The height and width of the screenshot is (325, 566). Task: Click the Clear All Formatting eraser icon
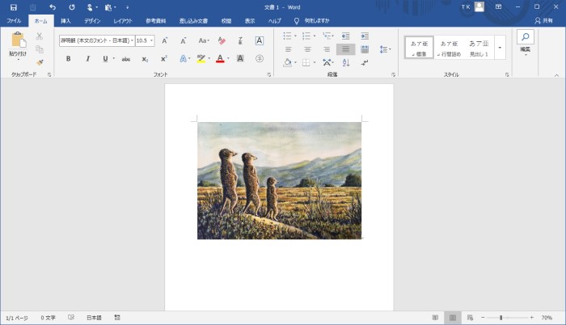(x=221, y=40)
